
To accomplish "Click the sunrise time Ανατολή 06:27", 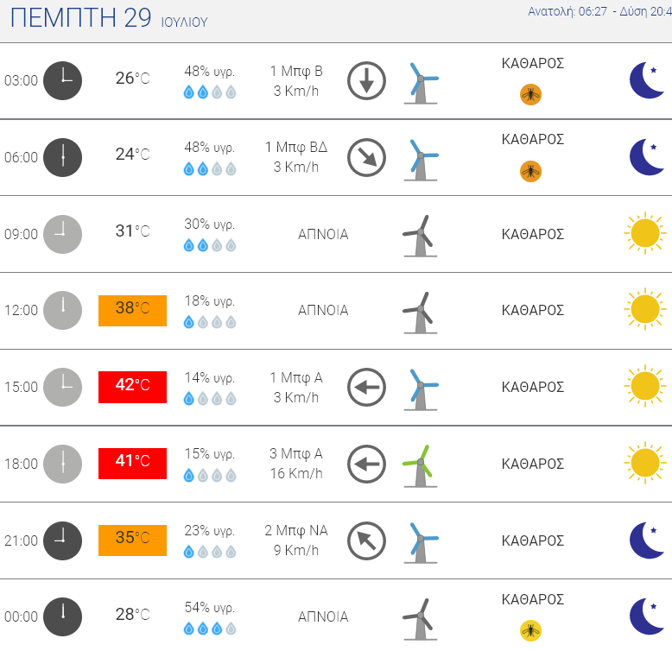I will (565, 12).
